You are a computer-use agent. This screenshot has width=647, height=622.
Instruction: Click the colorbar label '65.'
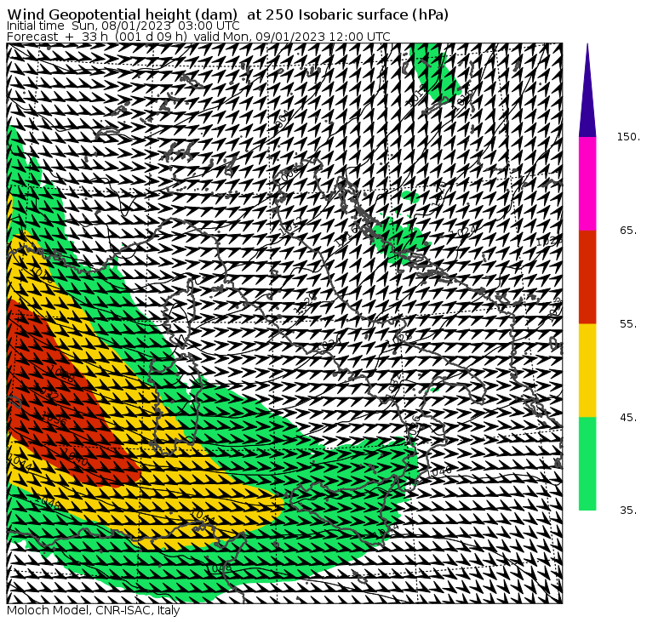tap(628, 231)
